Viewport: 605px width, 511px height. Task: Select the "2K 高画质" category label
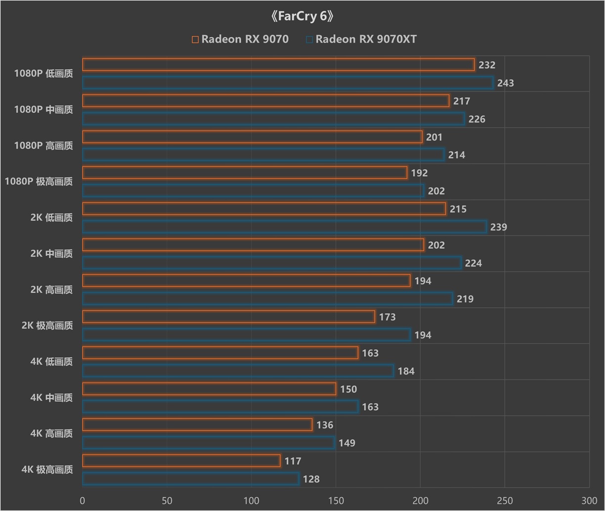[51, 290]
